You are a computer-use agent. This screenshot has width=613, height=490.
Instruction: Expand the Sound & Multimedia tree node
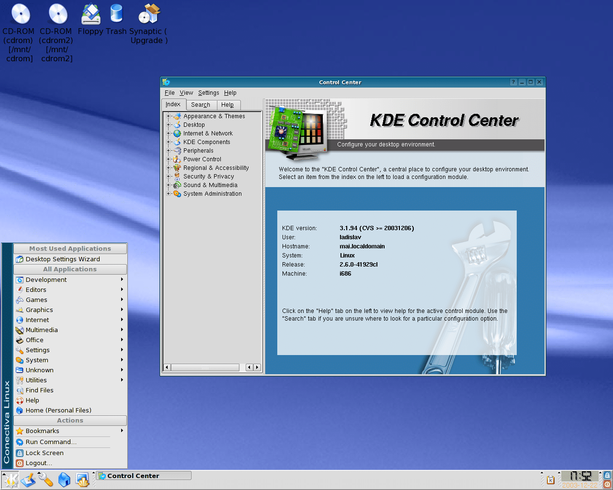click(169, 185)
